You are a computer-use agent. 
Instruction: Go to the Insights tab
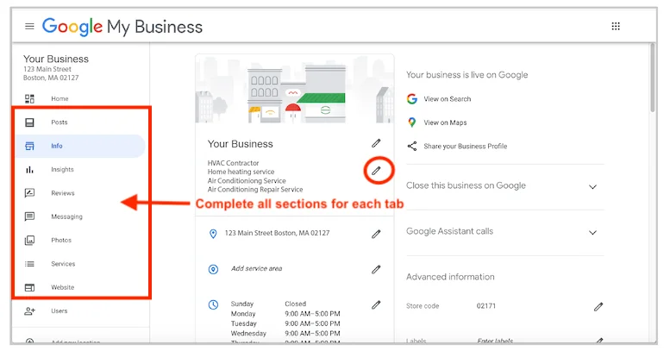click(x=62, y=170)
